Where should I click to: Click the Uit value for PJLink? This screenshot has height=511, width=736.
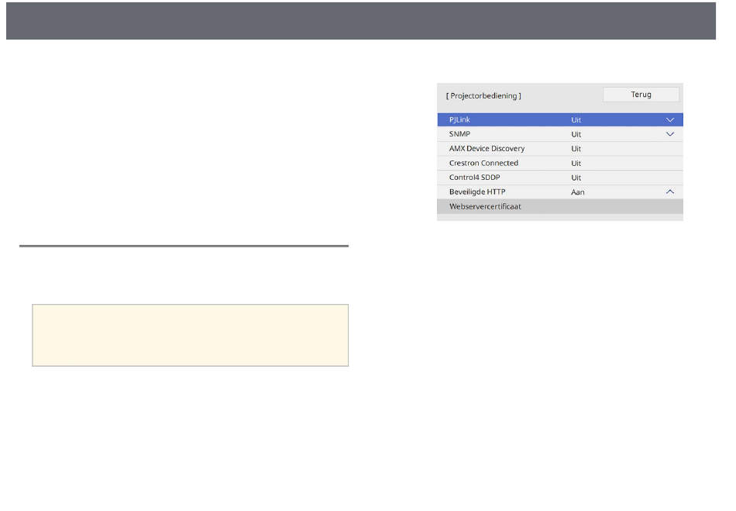pyautogui.click(x=576, y=119)
